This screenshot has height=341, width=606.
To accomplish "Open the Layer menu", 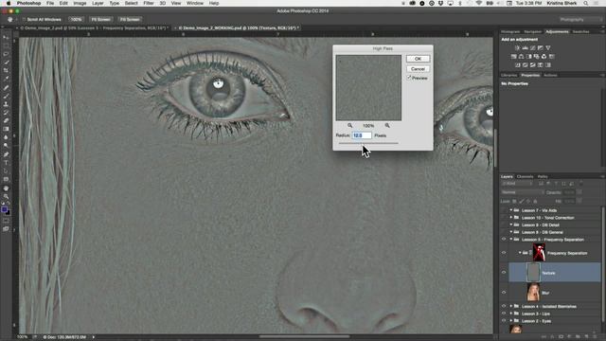I will tap(98, 3).
